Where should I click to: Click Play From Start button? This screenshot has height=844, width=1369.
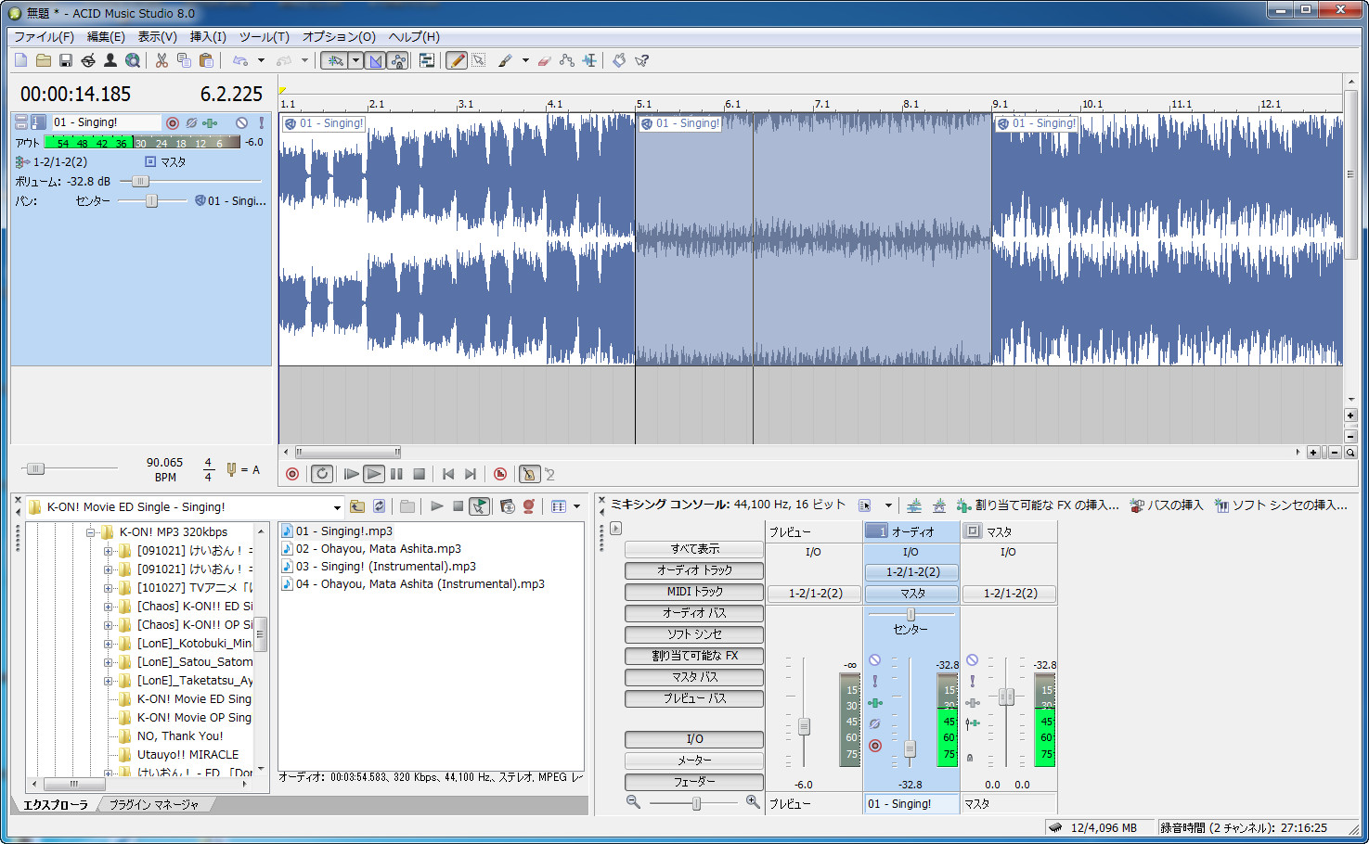point(351,474)
